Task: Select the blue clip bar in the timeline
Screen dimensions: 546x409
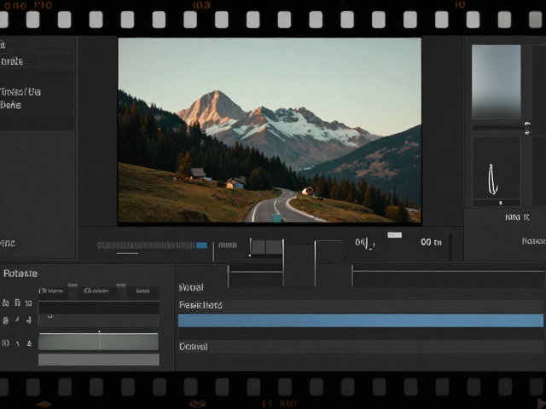Action: tap(360, 320)
